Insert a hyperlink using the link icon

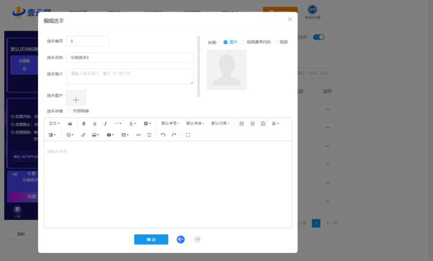click(x=83, y=135)
